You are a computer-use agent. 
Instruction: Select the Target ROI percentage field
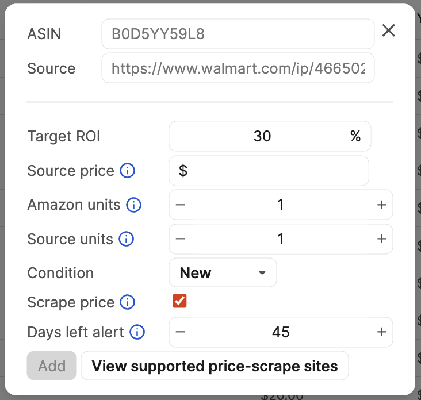pos(270,136)
